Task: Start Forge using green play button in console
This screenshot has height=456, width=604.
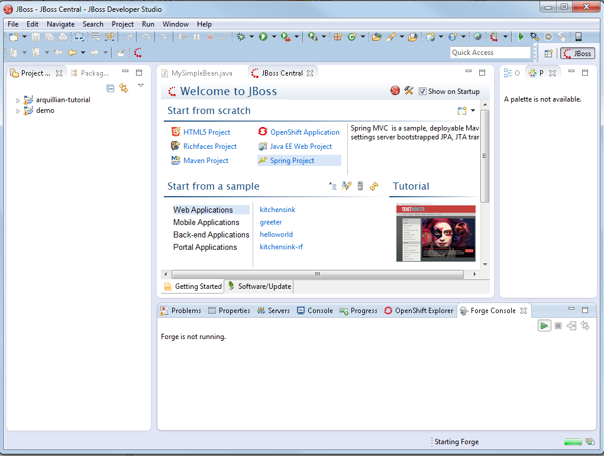Action: 544,325
